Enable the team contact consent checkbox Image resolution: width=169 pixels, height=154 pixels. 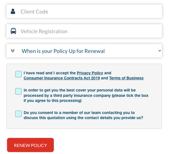18,114
